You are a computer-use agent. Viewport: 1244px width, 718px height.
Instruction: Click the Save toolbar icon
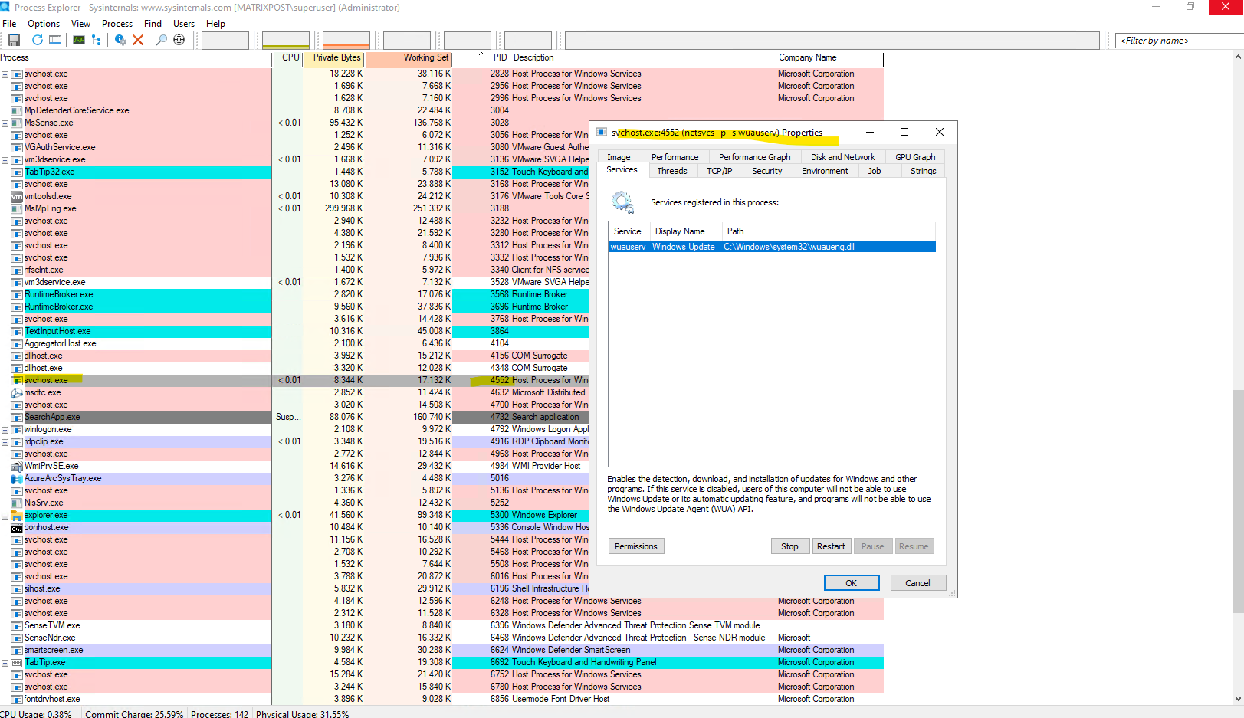click(x=14, y=40)
